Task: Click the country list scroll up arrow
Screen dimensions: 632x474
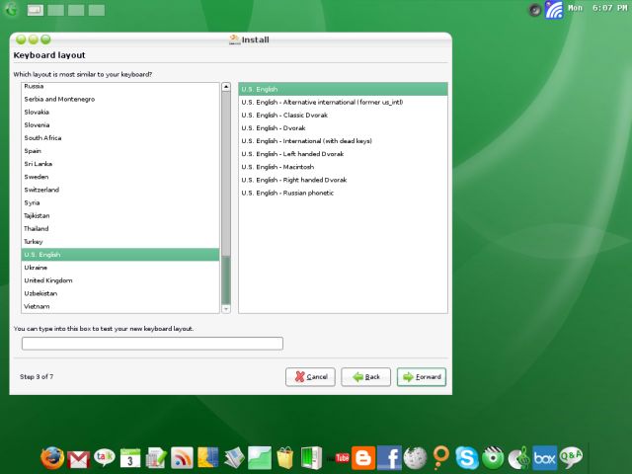Action: pos(226,87)
